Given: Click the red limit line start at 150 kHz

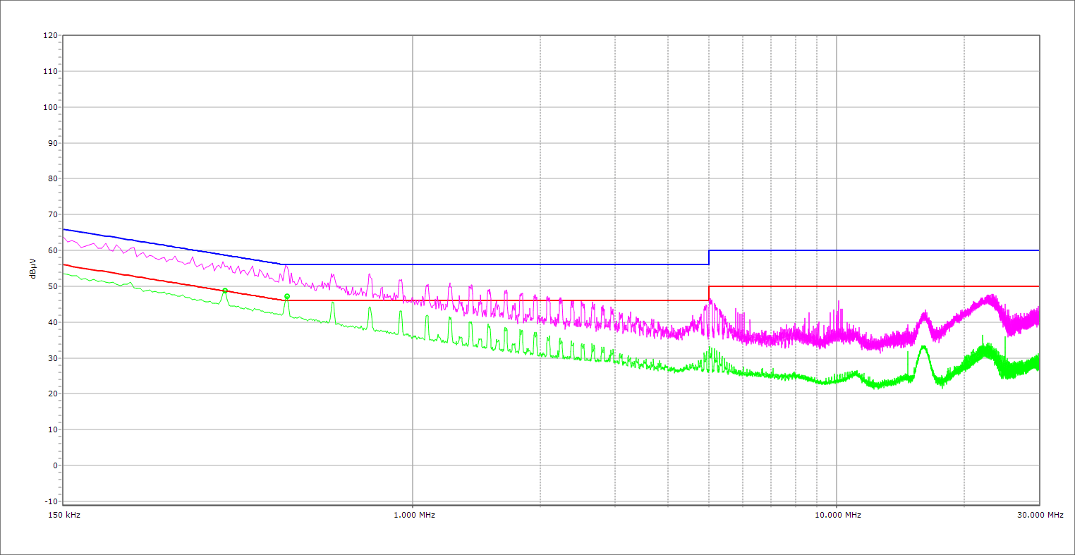Looking at the screenshot, I should coord(64,265).
